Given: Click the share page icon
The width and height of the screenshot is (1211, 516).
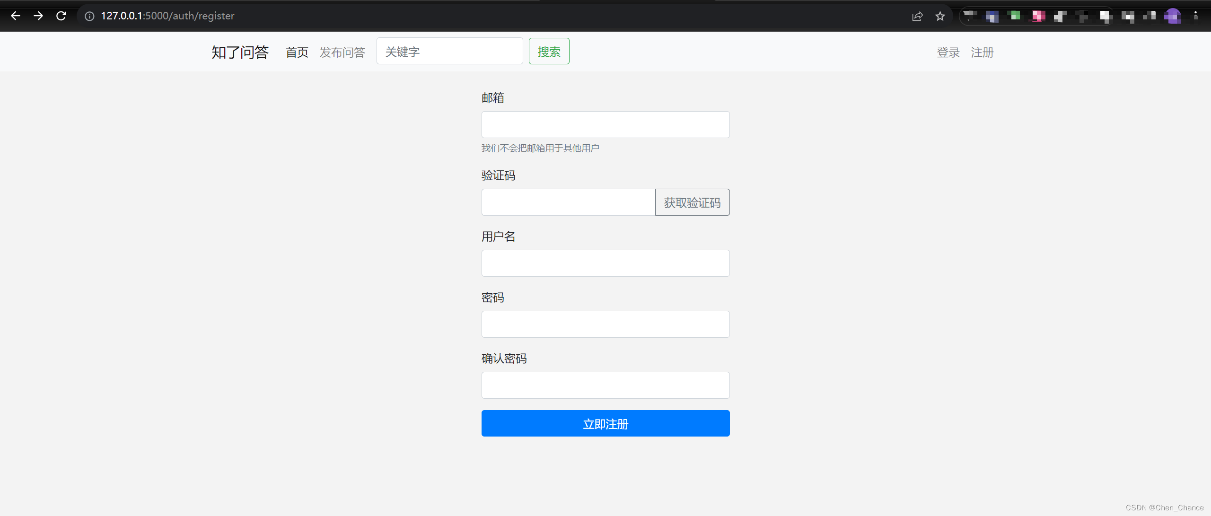Looking at the screenshot, I should tap(917, 16).
